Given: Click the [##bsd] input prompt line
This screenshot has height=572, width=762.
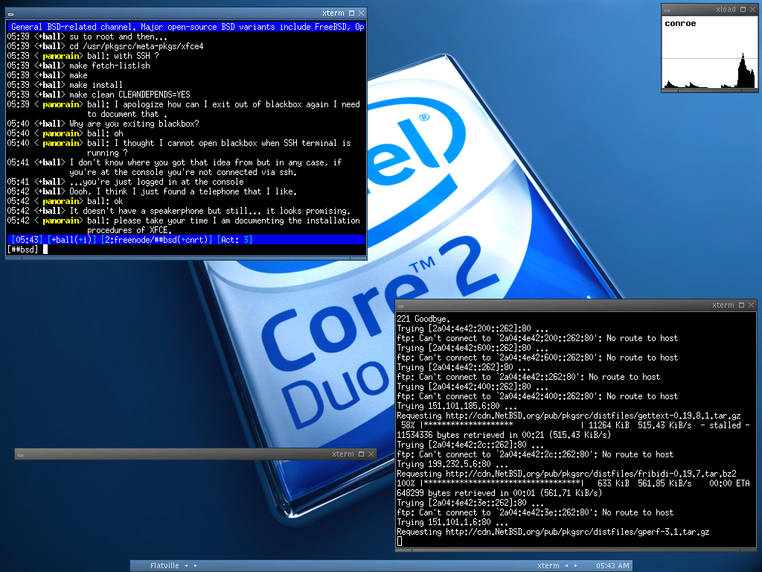Looking at the screenshot, I should pos(186,249).
